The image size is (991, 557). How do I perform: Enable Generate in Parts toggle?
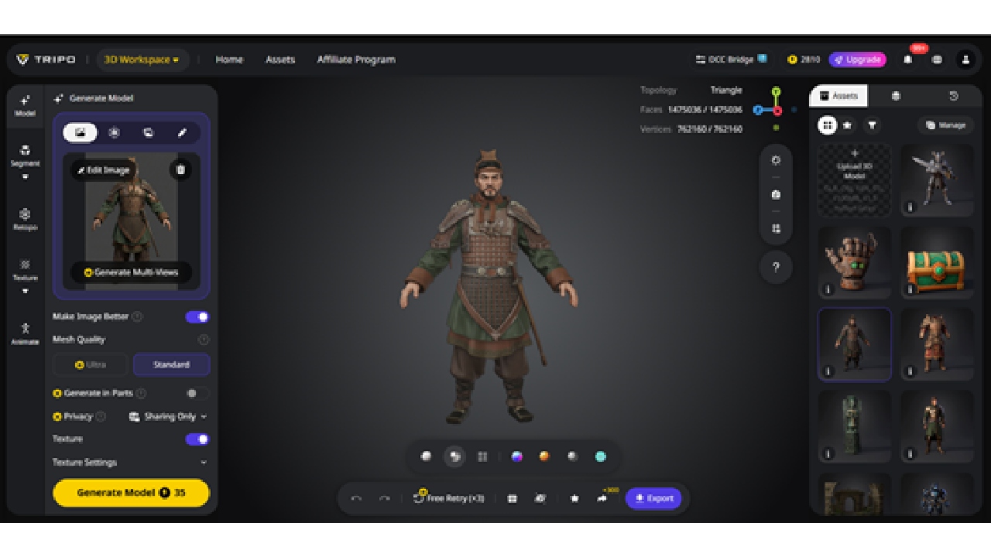coord(197,393)
